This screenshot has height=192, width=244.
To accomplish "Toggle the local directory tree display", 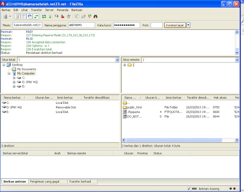I will [x=24, y=16].
